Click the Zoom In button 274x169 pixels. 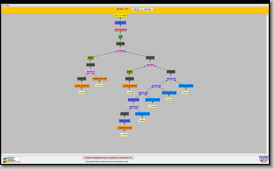tap(136, 9)
